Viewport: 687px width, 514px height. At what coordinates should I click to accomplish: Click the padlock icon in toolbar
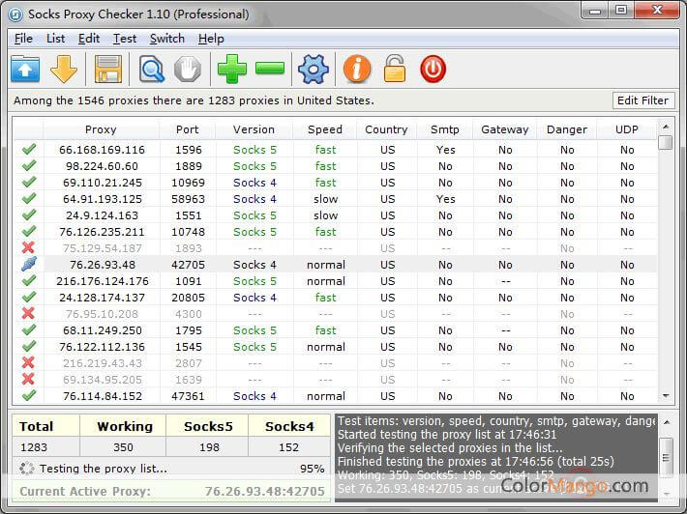click(394, 69)
